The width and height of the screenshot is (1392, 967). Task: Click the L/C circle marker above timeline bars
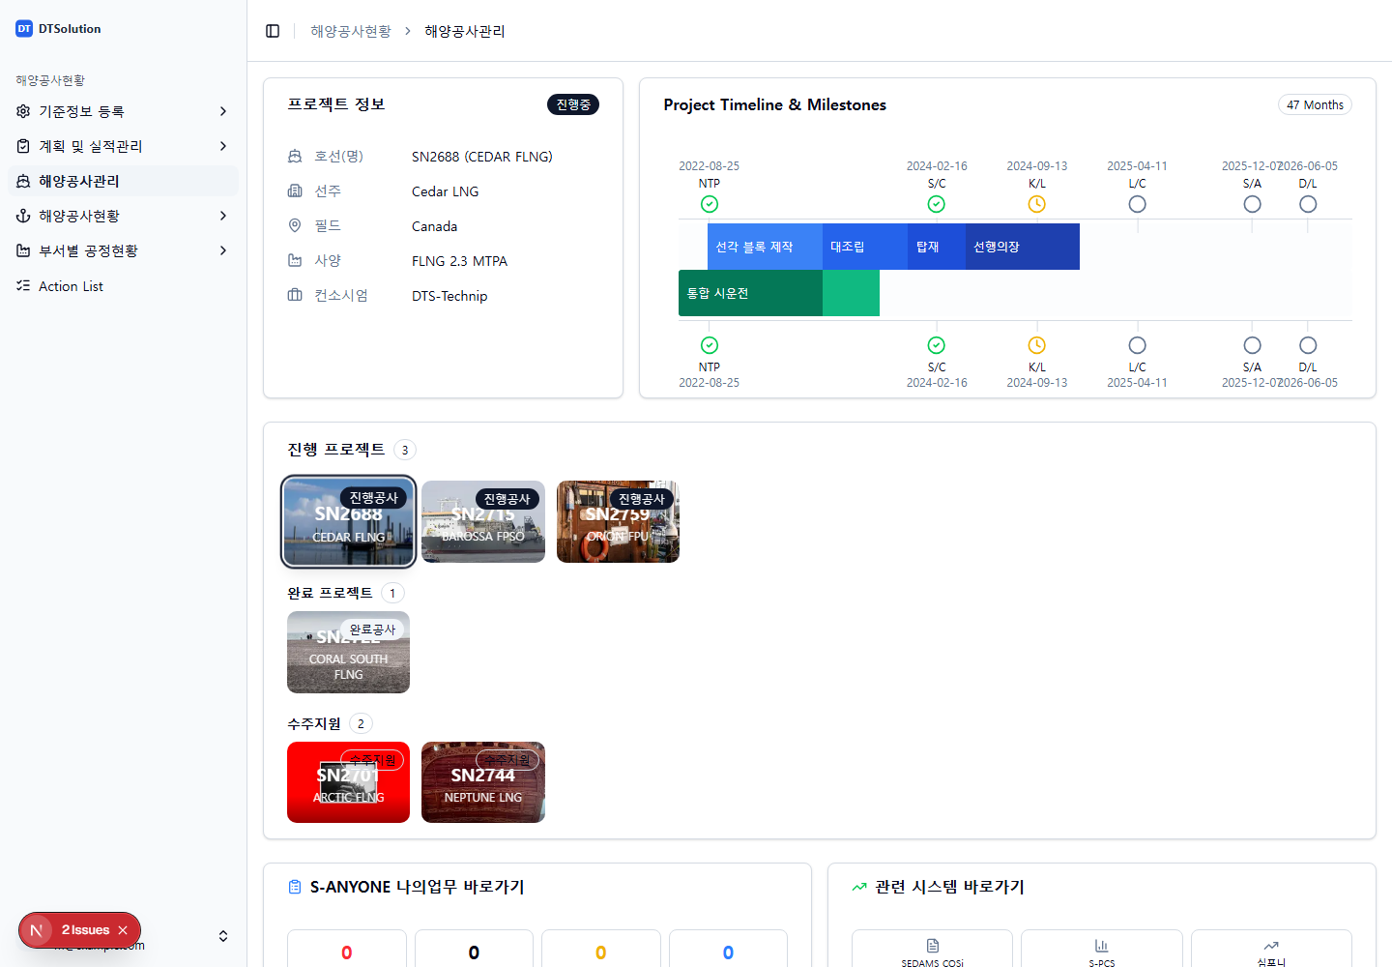click(x=1138, y=204)
